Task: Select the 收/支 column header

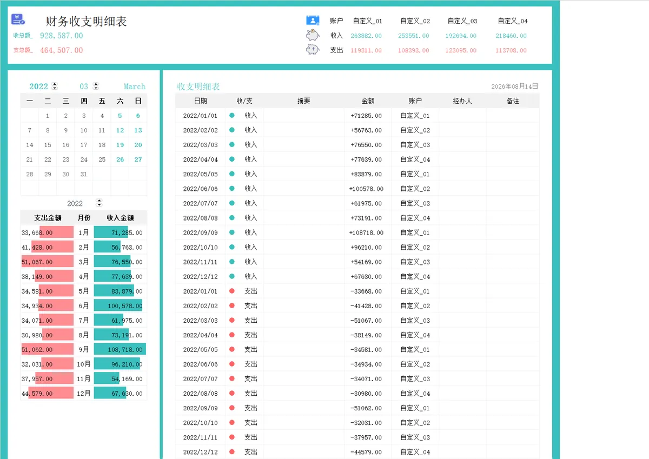Action: pyautogui.click(x=244, y=101)
